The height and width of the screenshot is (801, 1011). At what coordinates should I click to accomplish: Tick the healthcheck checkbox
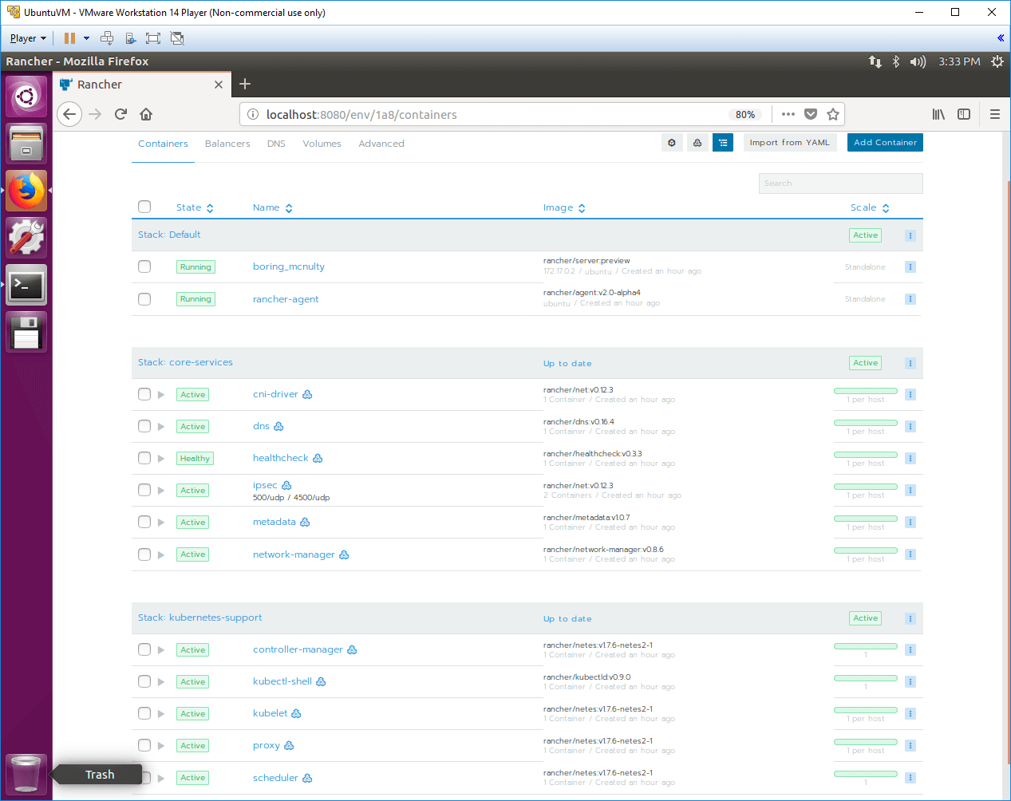(144, 458)
